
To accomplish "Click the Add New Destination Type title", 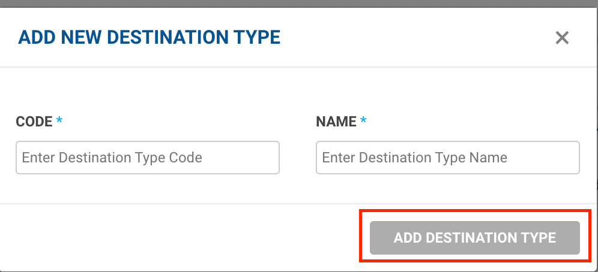I will click(149, 38).
